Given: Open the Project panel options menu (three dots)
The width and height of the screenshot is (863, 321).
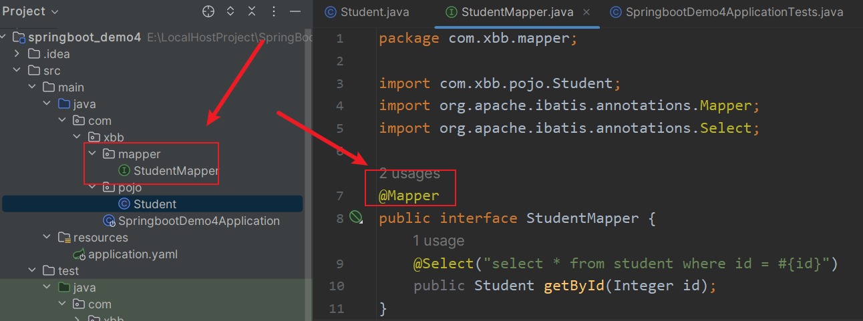Looking at the screenshot, I should [273, 11].
